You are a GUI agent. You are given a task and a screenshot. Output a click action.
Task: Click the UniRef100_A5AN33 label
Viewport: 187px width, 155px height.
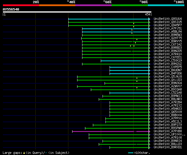[168, 109]
